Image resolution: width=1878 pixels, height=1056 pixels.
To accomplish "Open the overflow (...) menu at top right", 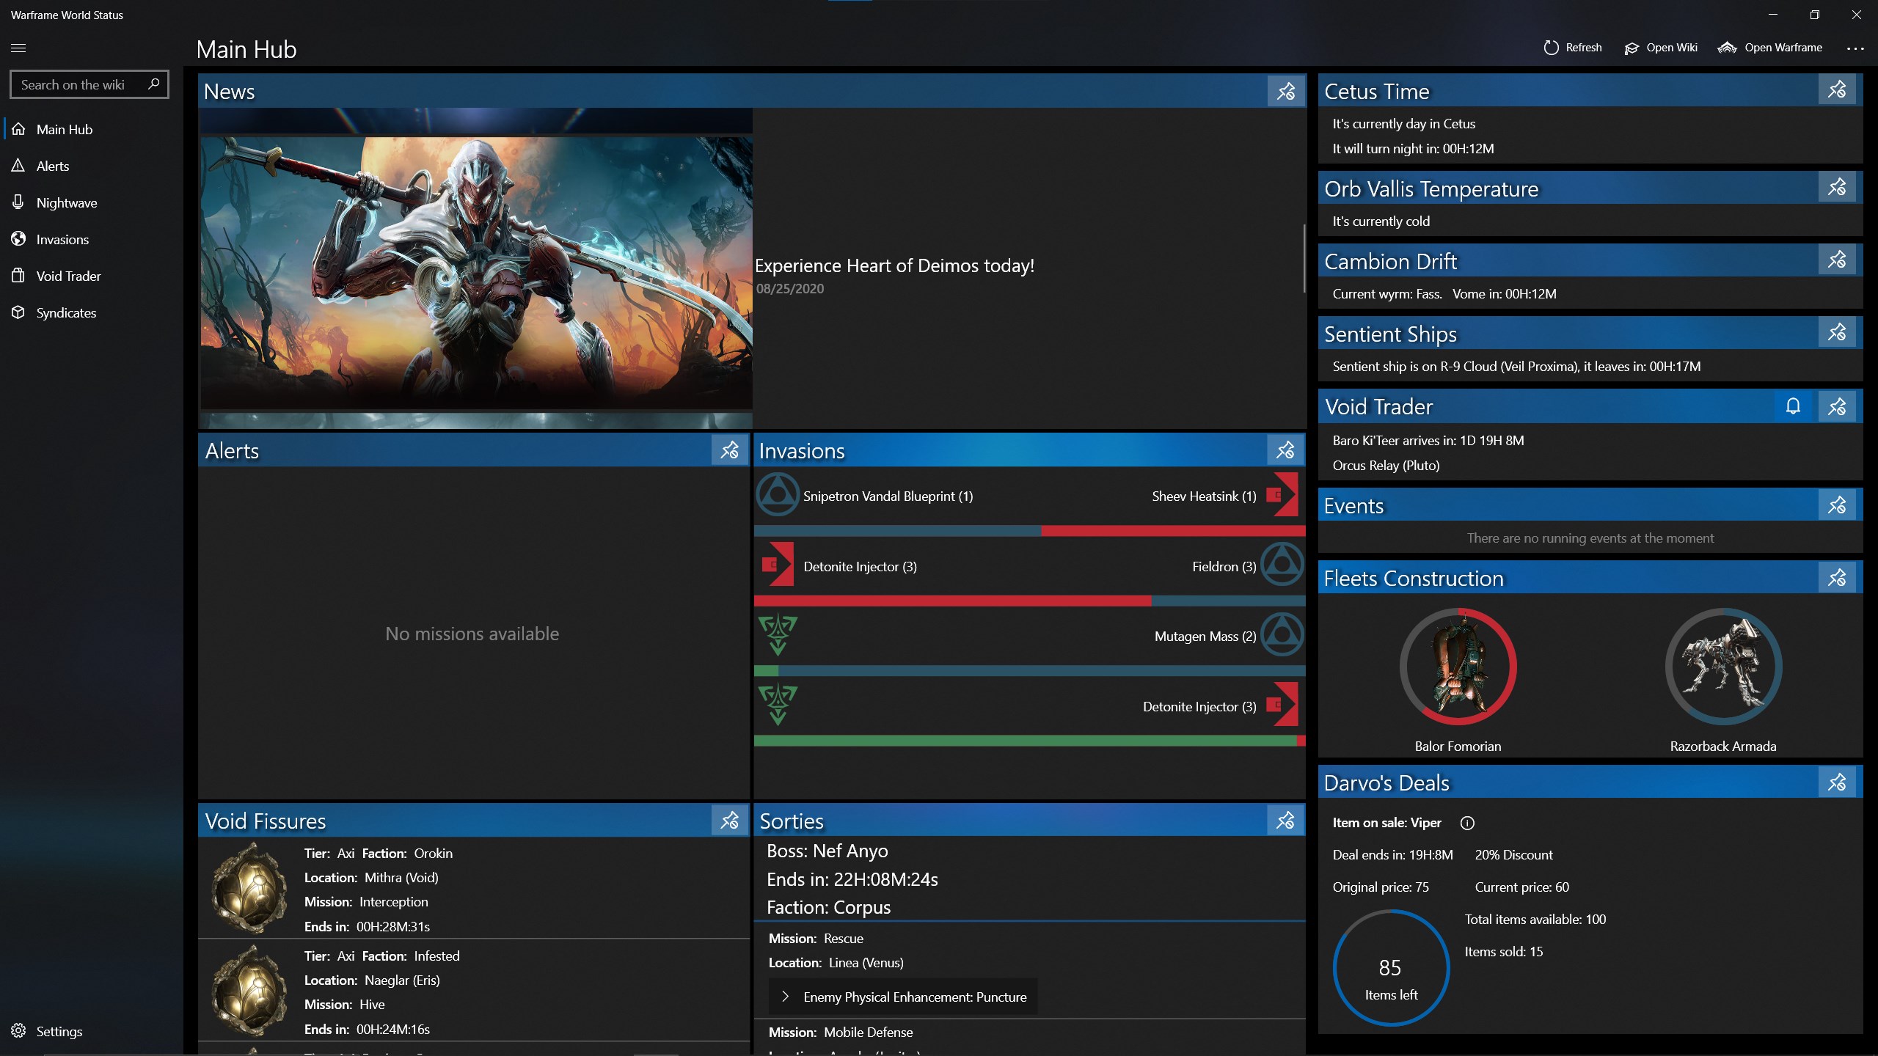I will click(x=1856, y=48).
